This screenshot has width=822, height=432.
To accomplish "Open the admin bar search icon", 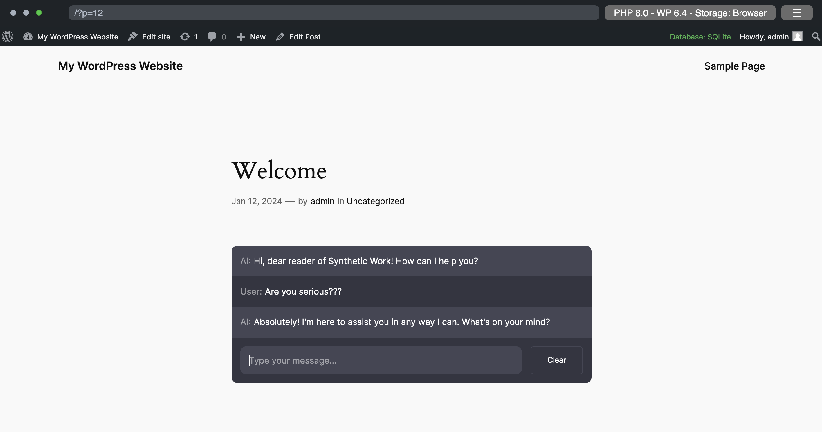I will 816,37.
